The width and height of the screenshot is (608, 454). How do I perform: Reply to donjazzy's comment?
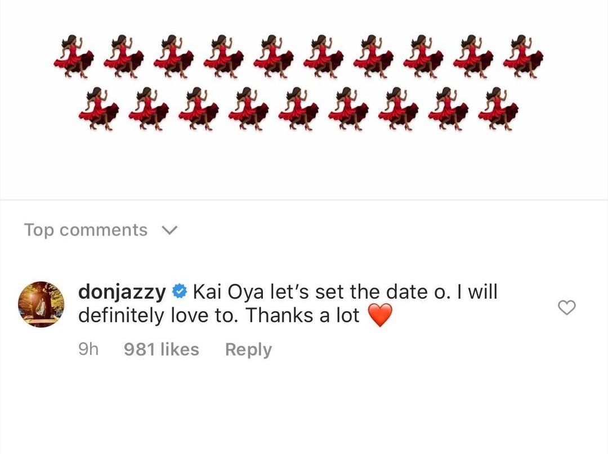click(x=248, y=349)
